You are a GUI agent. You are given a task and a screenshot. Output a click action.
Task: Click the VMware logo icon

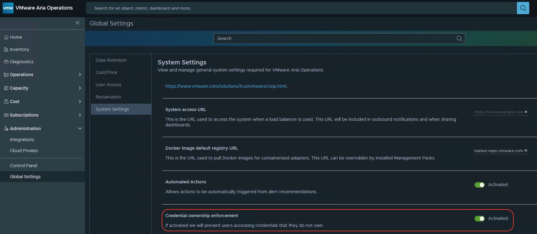(8, 8)
